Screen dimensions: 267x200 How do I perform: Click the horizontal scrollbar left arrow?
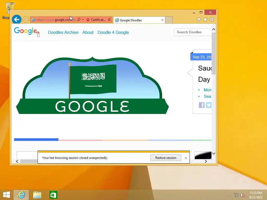coord(17,161)
